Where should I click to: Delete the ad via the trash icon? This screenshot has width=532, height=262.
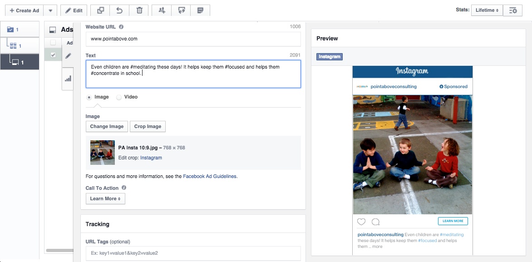pos(139,10)
